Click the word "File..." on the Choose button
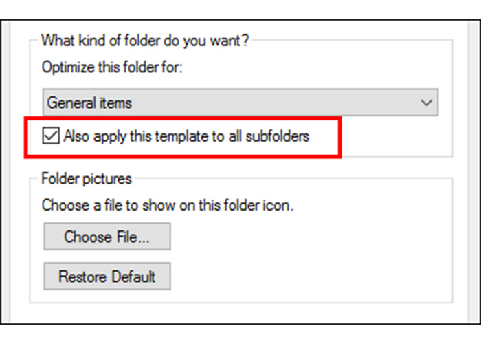 coord(133,237)
